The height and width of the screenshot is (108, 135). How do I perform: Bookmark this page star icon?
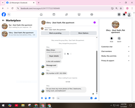coord(121,8)
